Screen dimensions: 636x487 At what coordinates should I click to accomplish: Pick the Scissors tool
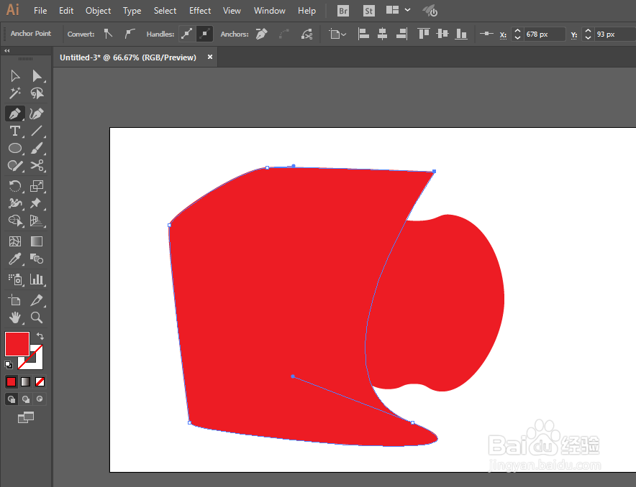[37, 166]
